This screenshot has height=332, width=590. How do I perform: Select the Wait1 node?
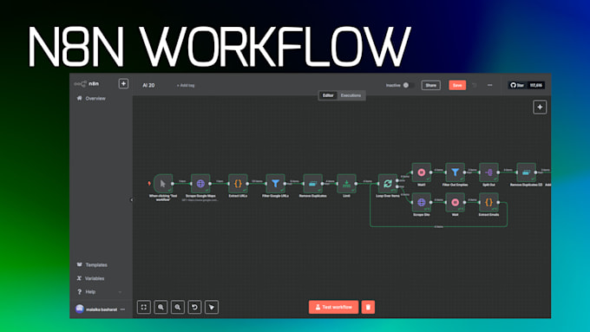pos(422,173)
